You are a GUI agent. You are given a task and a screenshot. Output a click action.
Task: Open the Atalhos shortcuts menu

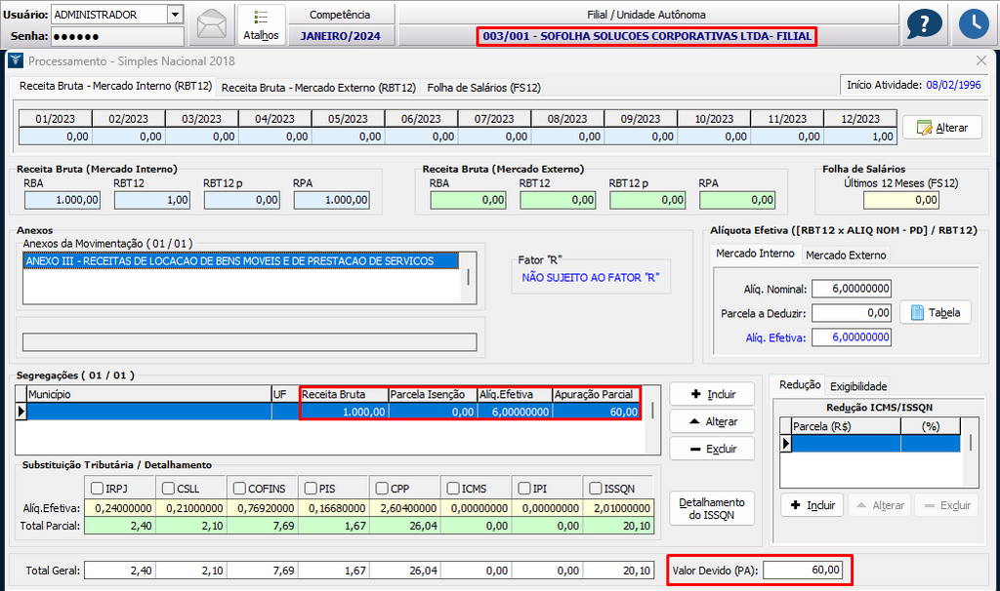click(261, 24)
